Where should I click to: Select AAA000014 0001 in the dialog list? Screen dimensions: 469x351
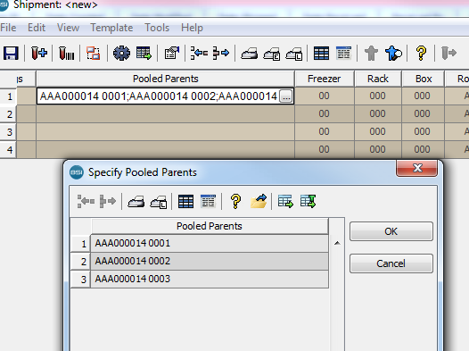[210, 243]
